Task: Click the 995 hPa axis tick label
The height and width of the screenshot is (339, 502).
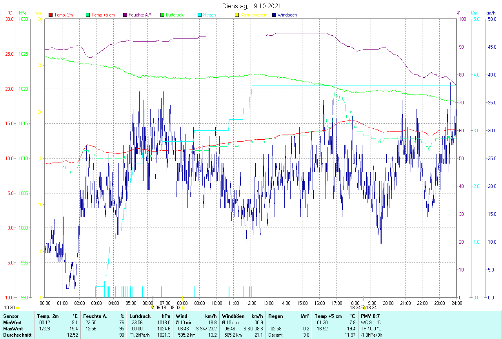Action: pos(24,262)
